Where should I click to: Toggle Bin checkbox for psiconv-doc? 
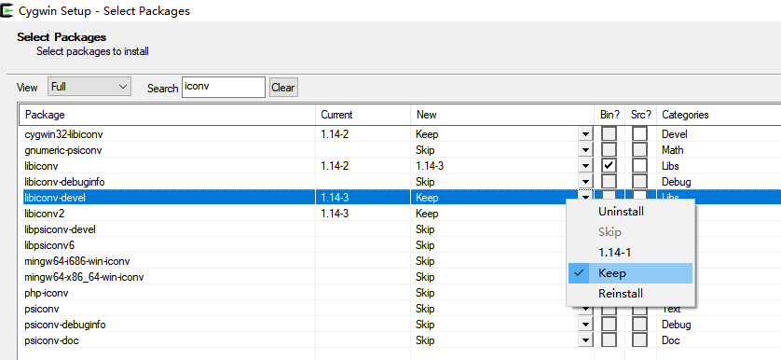(609, 340)
